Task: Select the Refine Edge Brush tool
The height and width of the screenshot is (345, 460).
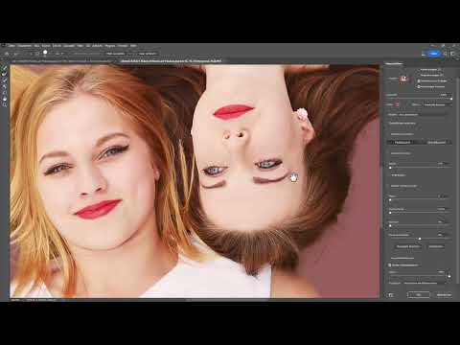Action: pyautogui.click(x=5, y=74)
